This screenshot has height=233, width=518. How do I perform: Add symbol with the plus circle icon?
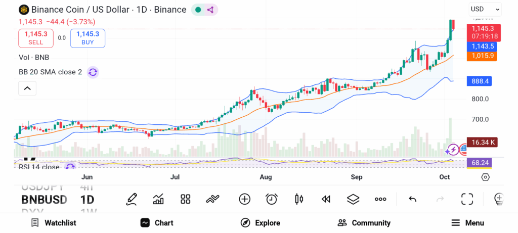[x=245, y=199]
